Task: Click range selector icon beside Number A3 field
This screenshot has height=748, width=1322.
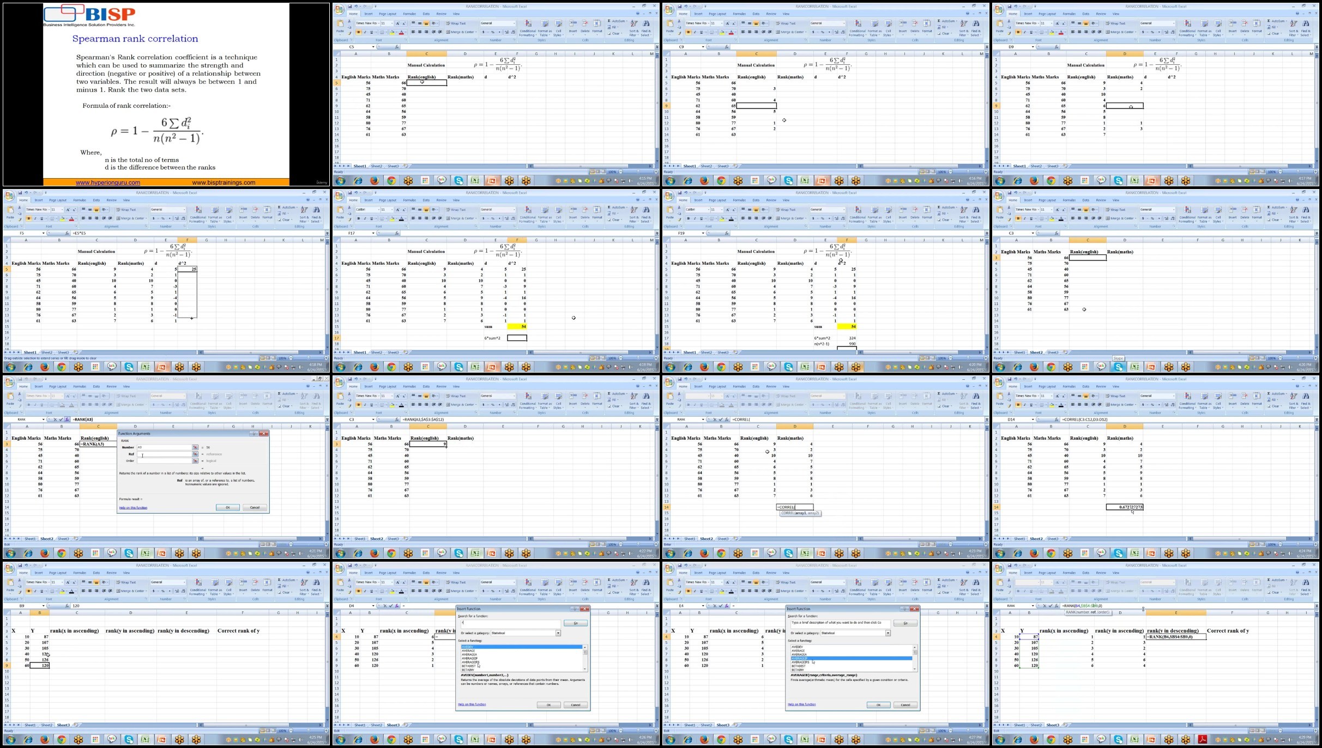Action: pyautogui.click(x=195, y=447)
